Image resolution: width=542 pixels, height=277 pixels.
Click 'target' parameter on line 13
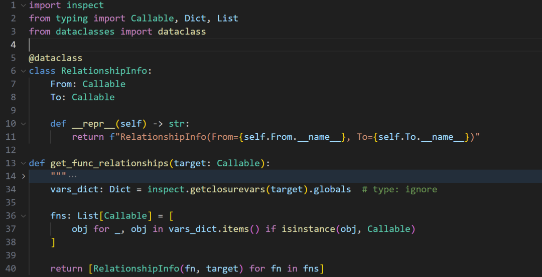coord(190,163)
